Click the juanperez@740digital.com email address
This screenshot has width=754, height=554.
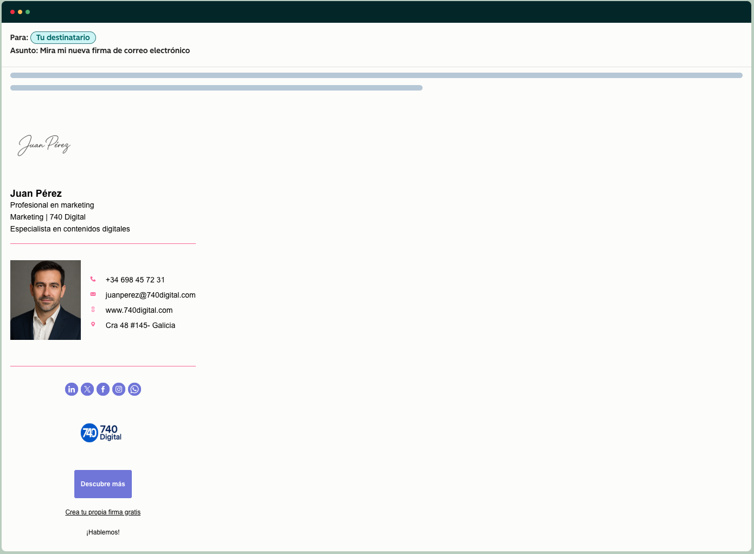tap(150, 295)
